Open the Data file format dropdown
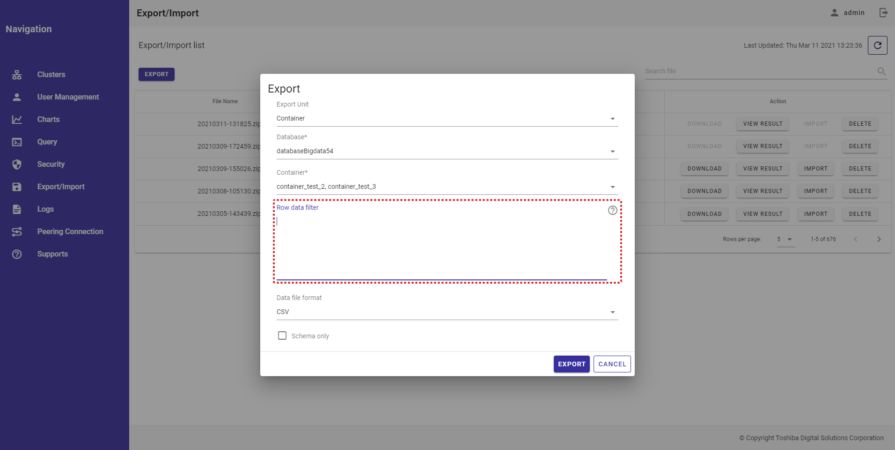This screenshot has height=450, width=895. coord(447,312)
